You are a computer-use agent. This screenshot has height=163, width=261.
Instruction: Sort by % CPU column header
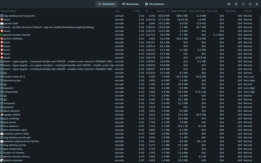click(137, 11)
